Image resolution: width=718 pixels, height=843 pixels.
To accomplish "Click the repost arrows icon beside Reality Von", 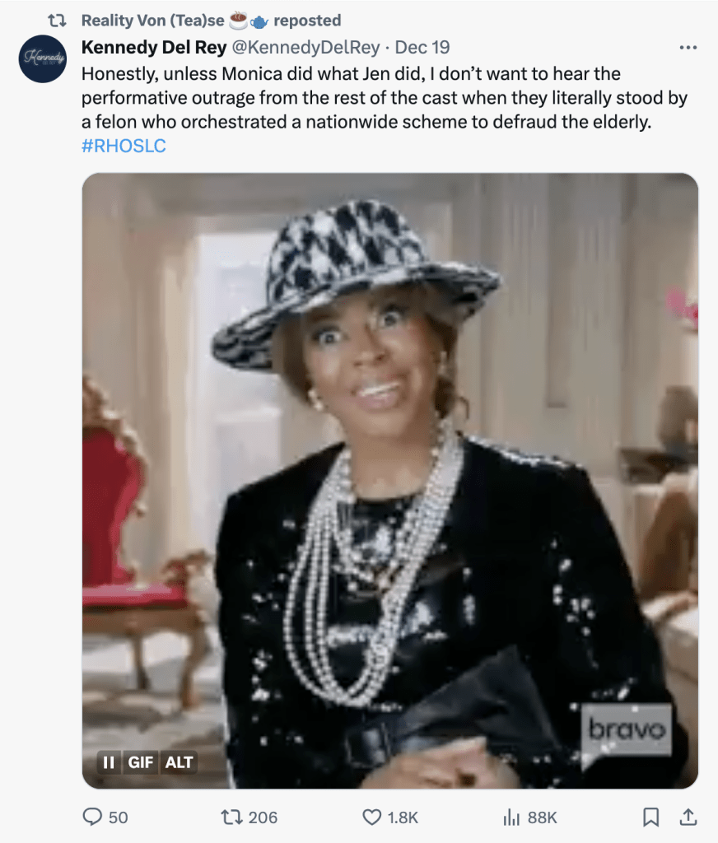I will tap(57, 21).
